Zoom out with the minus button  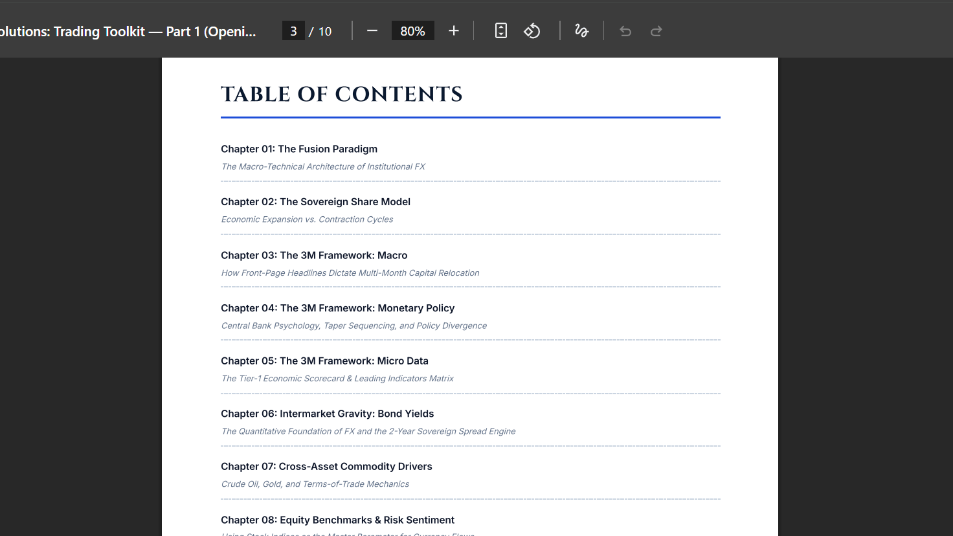click(x=372, y=31)
